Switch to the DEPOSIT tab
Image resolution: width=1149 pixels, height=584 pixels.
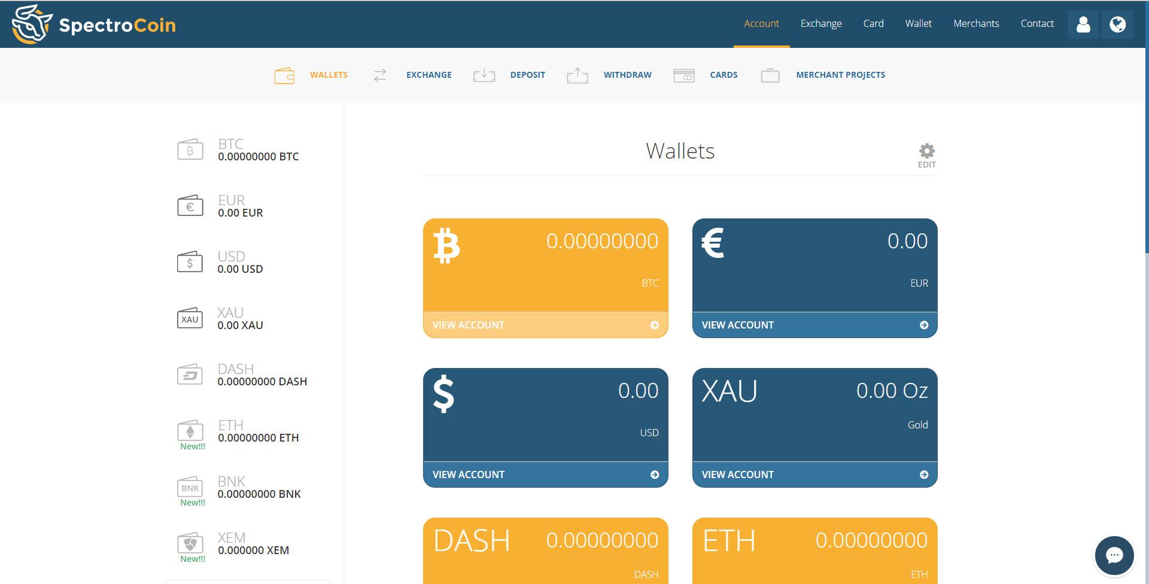[x=528, y=75]
